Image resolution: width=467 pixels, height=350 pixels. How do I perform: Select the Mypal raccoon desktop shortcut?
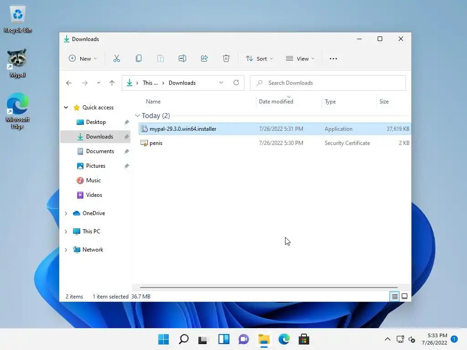point(17,63)
